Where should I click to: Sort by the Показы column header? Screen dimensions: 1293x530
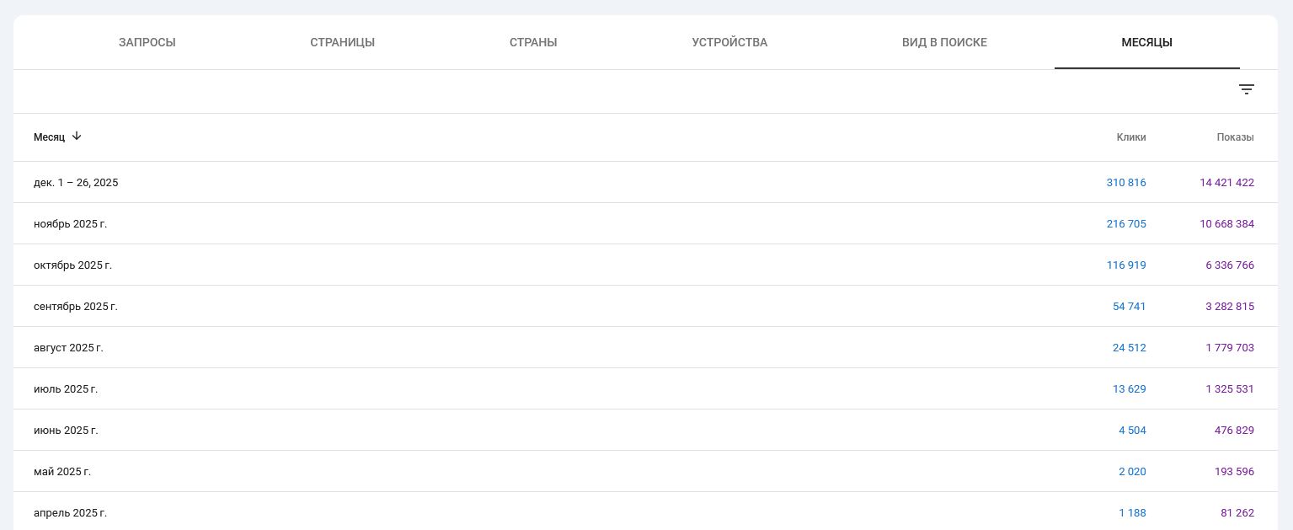coord(1235,137)
